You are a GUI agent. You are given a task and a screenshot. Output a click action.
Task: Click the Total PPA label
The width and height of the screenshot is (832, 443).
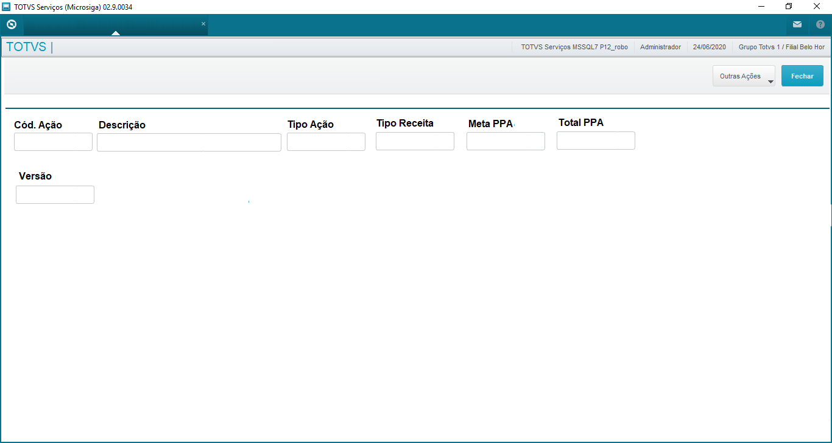coord(581,122)
